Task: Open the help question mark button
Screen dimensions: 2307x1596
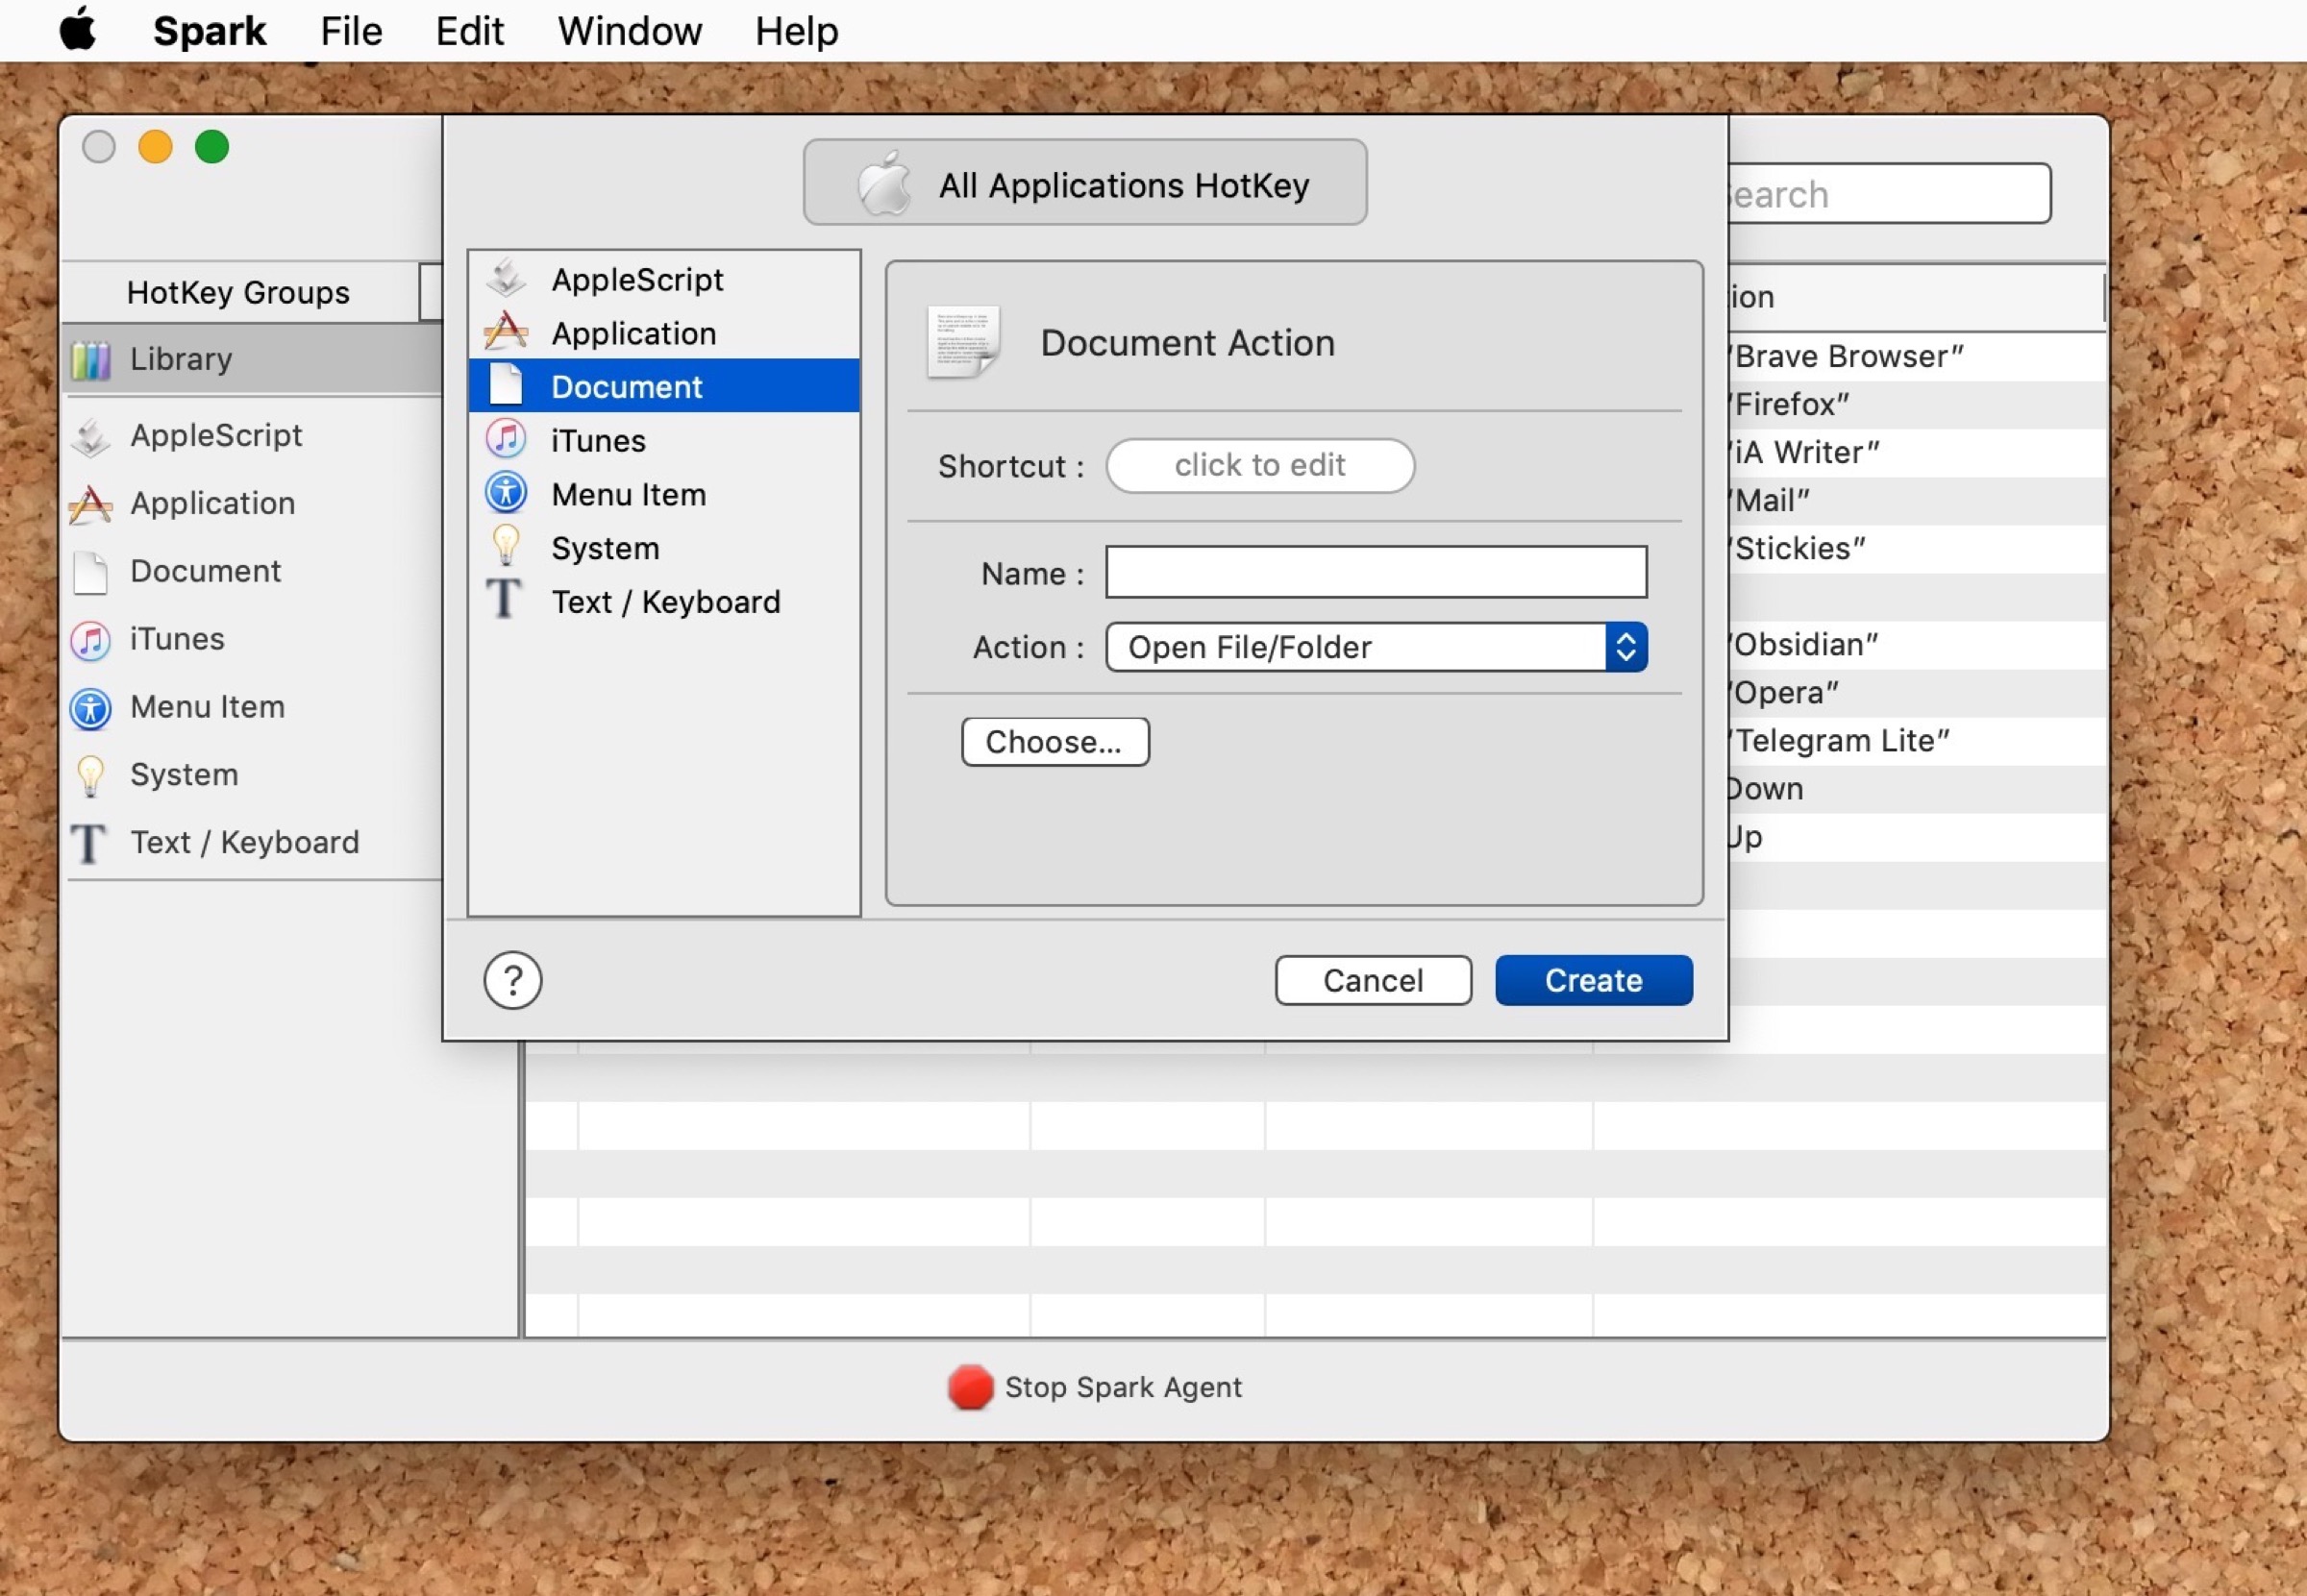Action: [512, 980]
